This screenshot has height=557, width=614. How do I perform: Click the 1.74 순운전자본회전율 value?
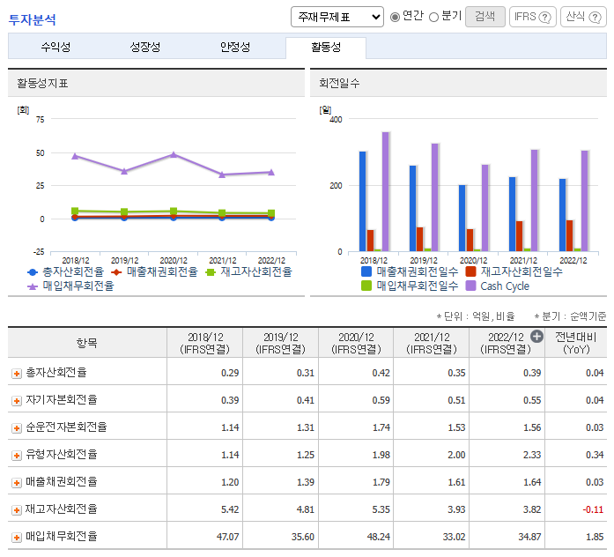[381, 427]
